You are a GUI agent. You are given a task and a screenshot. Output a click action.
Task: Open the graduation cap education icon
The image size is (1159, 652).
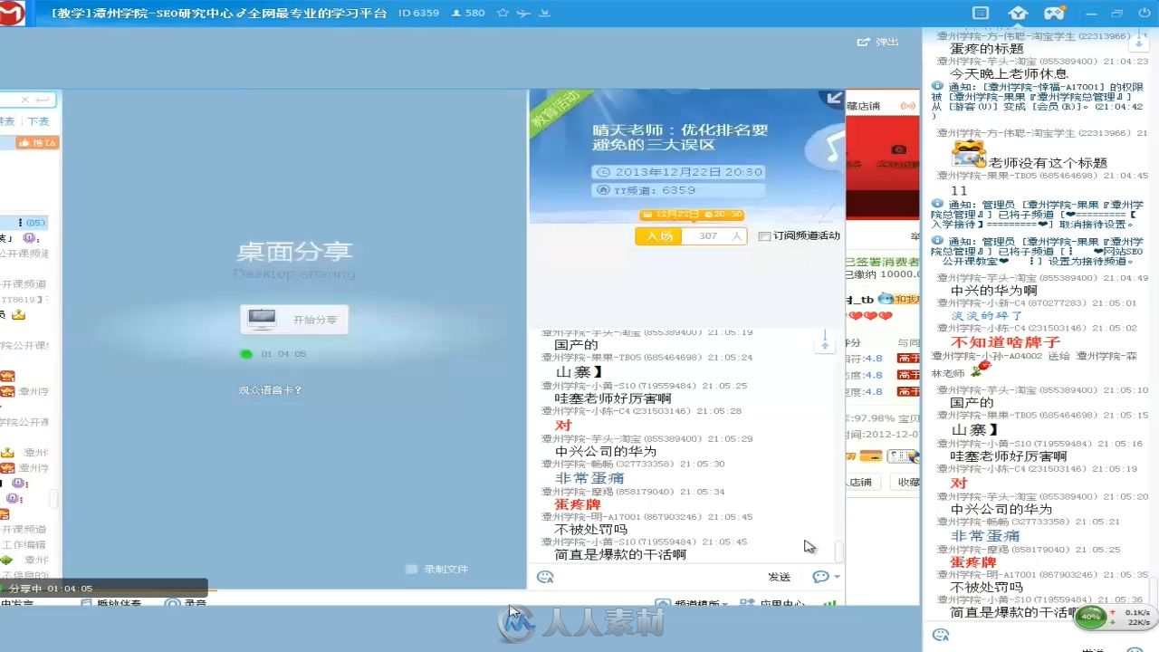[x=1018, y=14]
